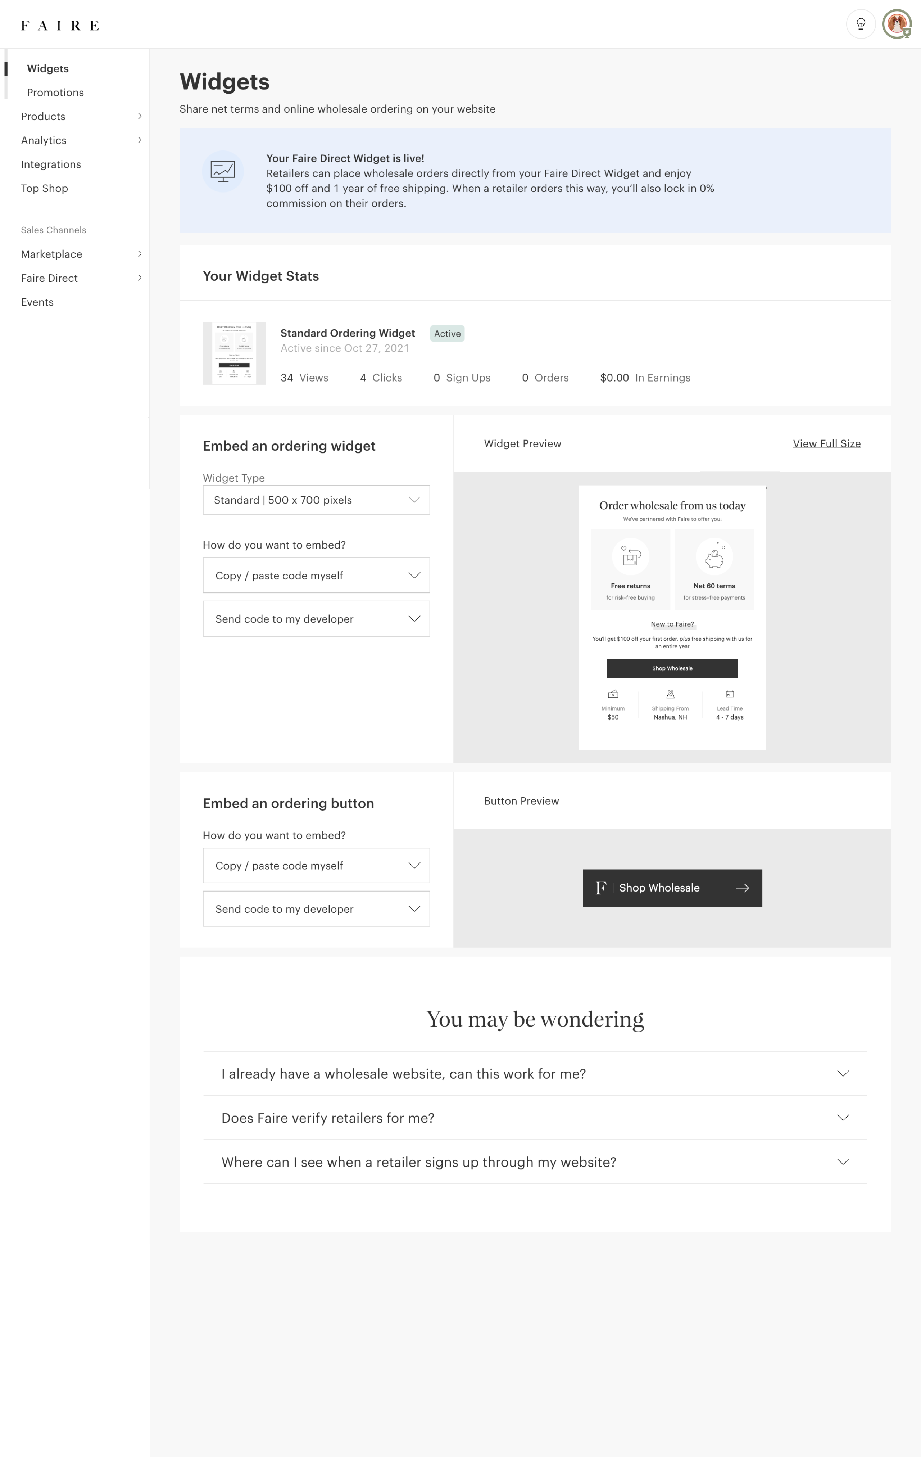Click the Nashua, NH shipping location text
Screen dimensions: 921x1457
click(x=670, y=717)
